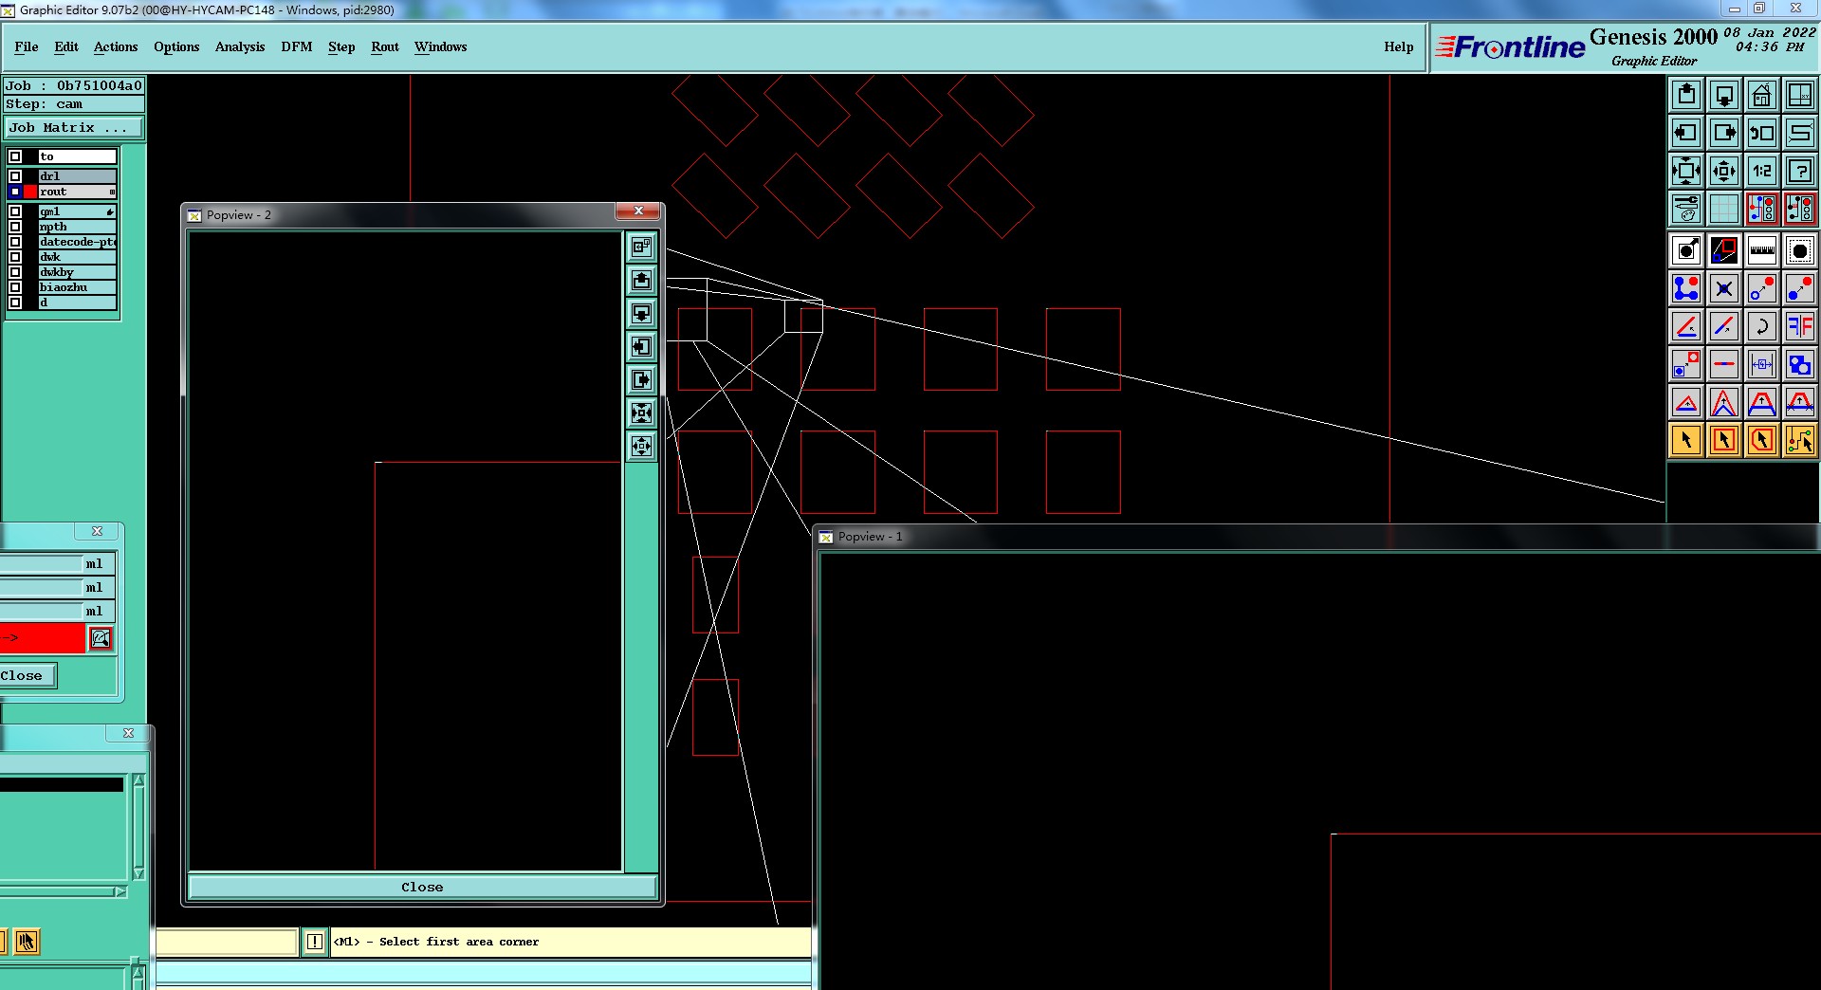The image size is (1821, 990).
Task: Click the rotate arrow tool icon
Action: click(1762, 326)
